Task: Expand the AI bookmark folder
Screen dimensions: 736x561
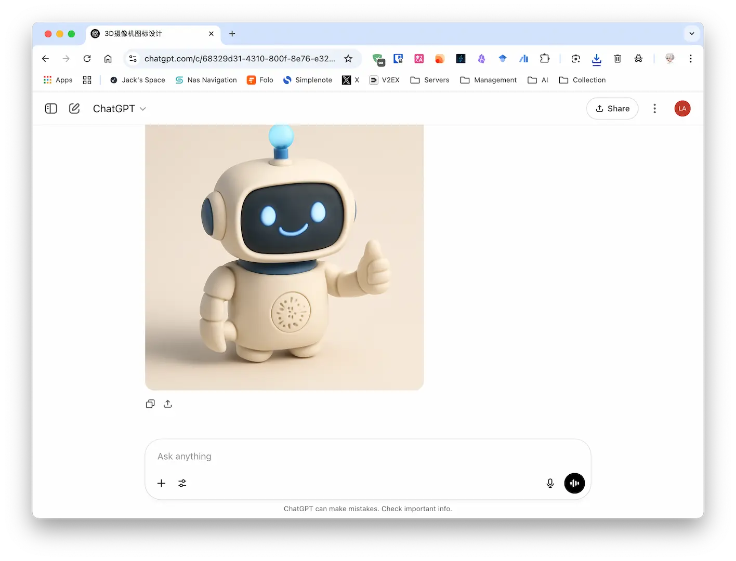Action: [x=538, y=80]
